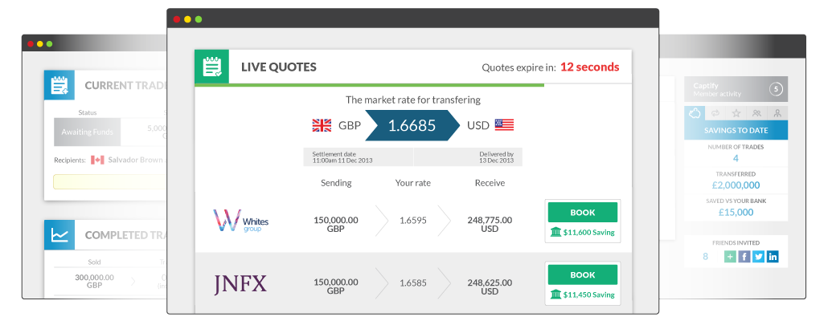
Task: Click the Whites group logo
Action: (241, 221)
